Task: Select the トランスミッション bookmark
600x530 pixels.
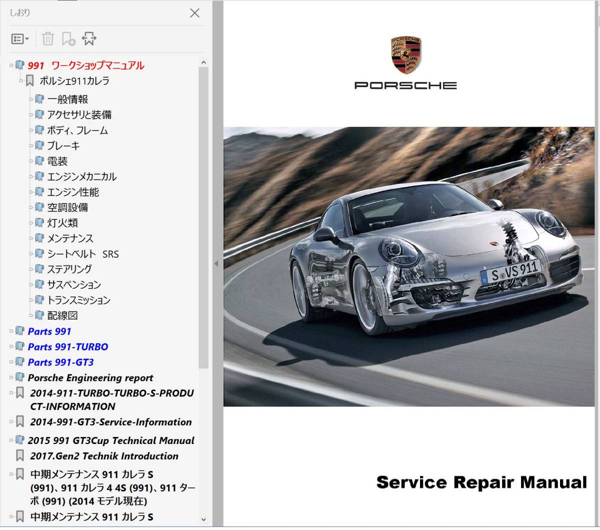Action: tap(79, 300)
